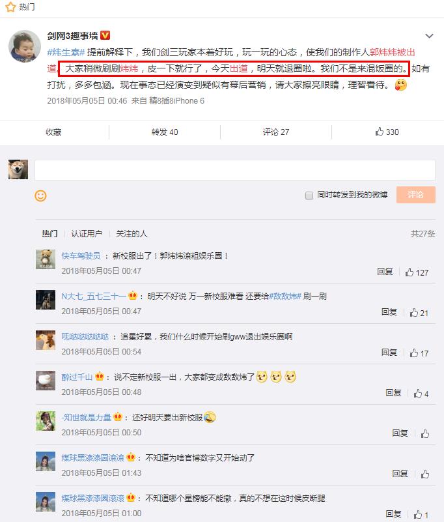This screenshot has height=522, width=444.
Task: Like the post with 330 thumbs-up
Action: [387, 132]
